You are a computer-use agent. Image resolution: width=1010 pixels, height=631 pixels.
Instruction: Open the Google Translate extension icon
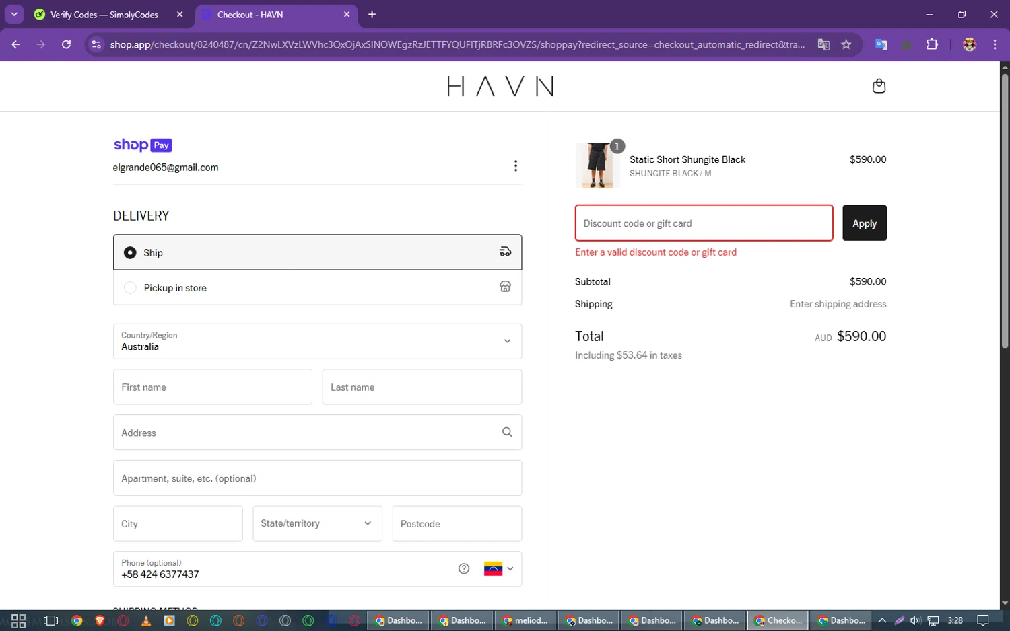coord(881,44)
